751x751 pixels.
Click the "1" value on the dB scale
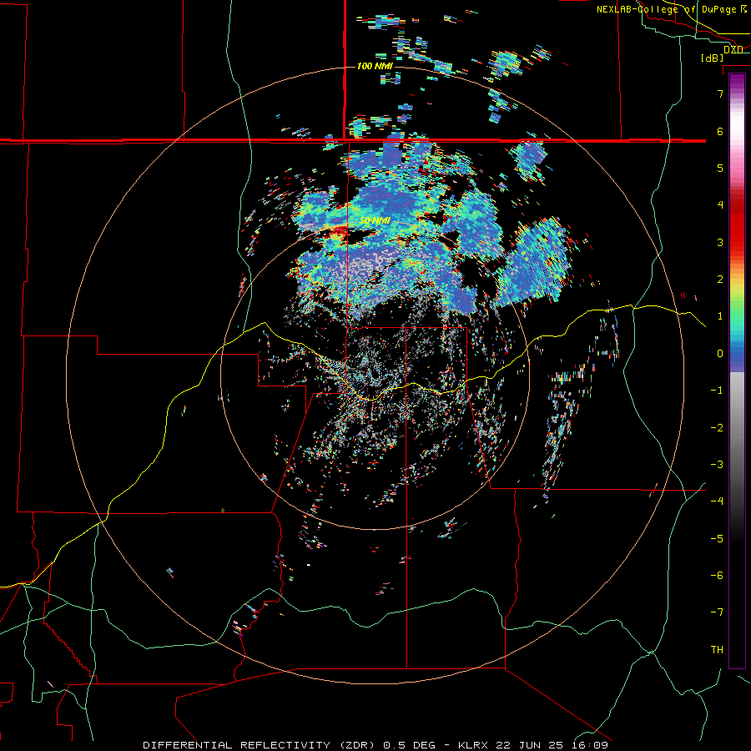point(720,316)
